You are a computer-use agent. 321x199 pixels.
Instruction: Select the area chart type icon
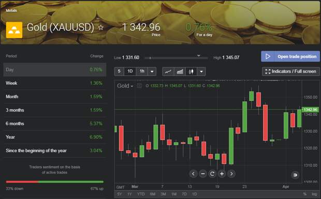coord(180,71)
